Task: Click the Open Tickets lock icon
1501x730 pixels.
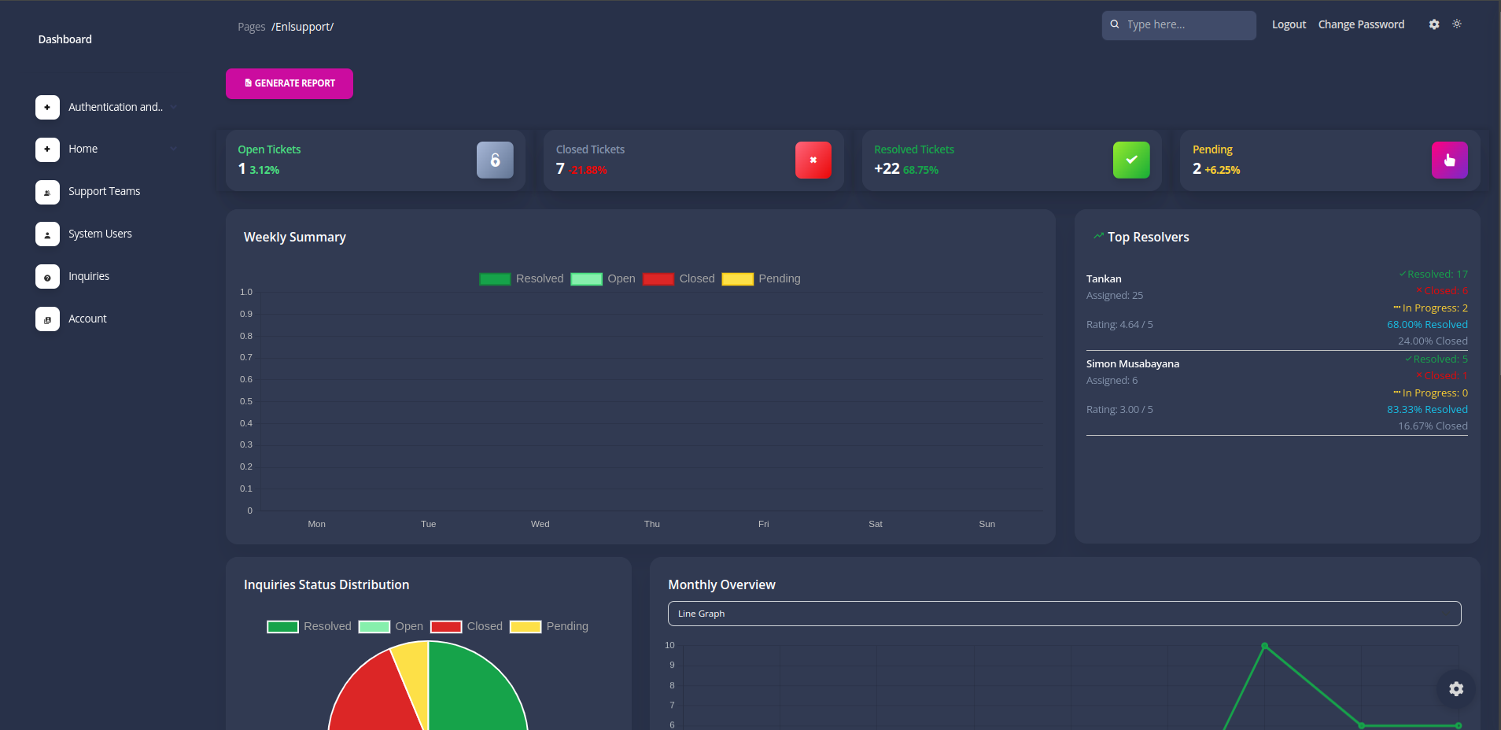Action: coord(495,160)
